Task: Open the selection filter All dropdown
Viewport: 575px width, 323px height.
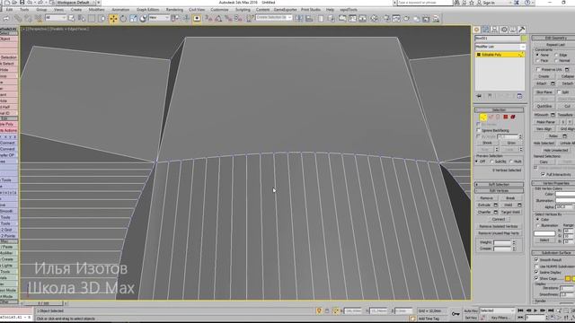Action: pyautogui.click(x=56, y=18)
